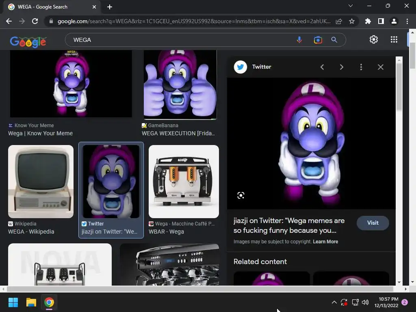
Task: Open clock and date 10:57 PM
Action: tap(386, 302)
